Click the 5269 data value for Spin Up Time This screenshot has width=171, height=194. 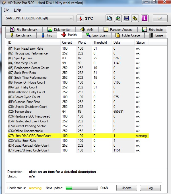117,58
